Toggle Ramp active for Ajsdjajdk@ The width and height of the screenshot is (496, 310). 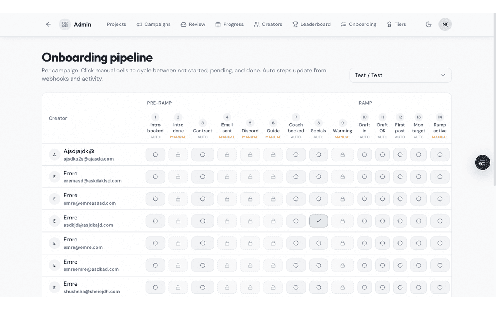click(x=440, y=155)
